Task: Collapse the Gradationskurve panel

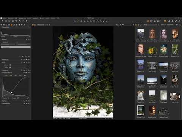Action: click(1, 73)
